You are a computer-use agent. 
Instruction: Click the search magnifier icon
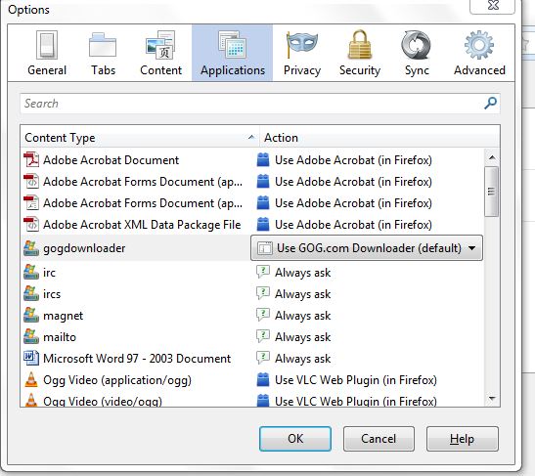pos(490,103)
